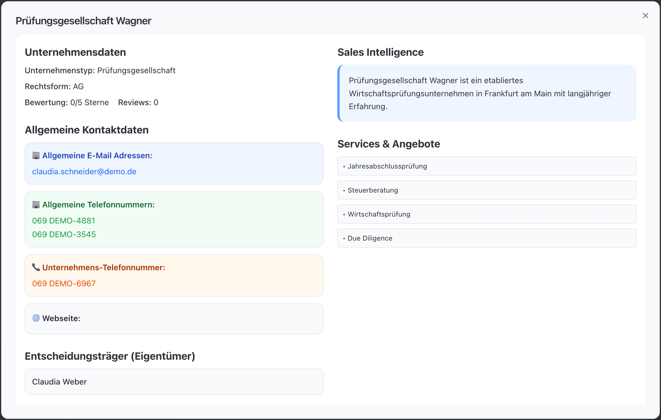Select the Due Diligence service item
The height and width of the screenshot is (420, 661).
pos(486,238)
